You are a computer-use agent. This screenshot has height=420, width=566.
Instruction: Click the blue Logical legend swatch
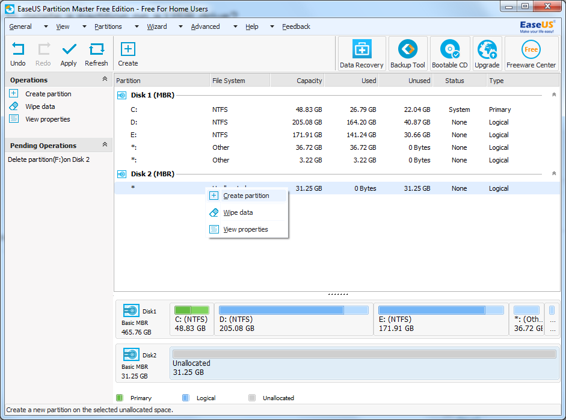coord(185,398)
